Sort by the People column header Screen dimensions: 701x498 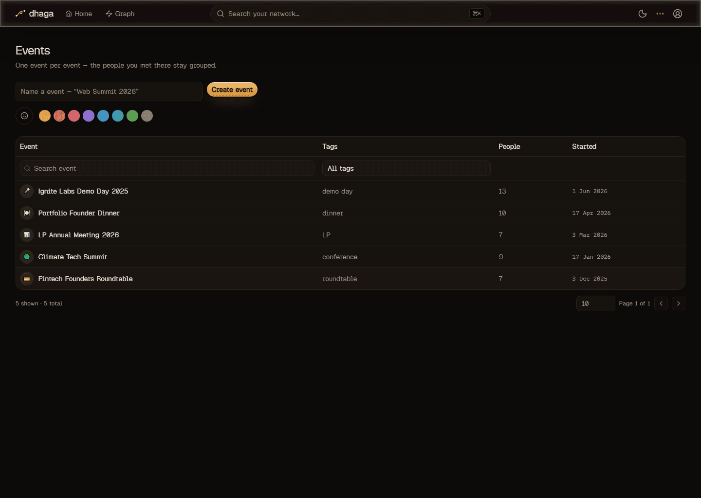click(x=509, y=146)
